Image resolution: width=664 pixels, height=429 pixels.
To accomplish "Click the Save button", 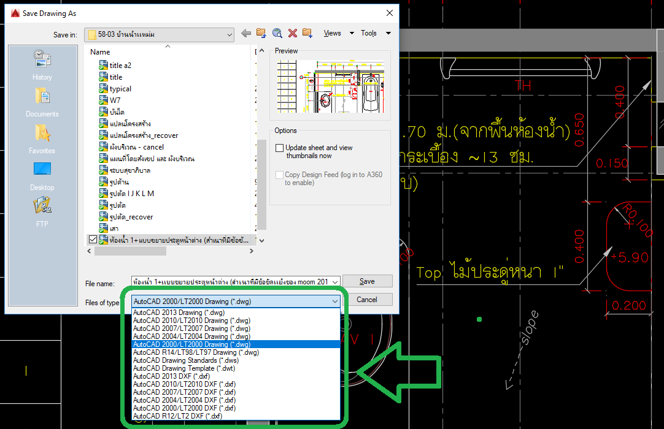I will [x=367, y=281].
